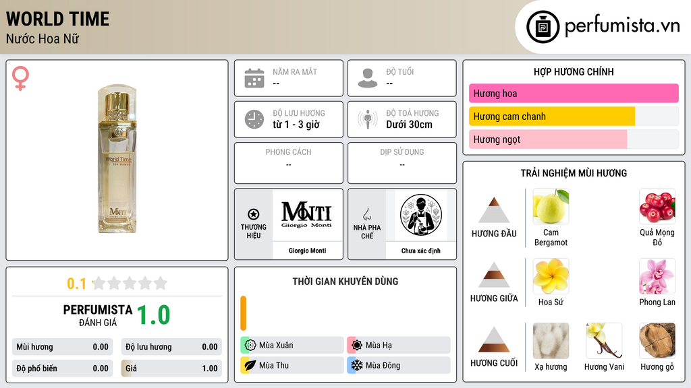Open the Hương gỗ note image
This screenshot has width=691, height=388.
click(x=657, y=340)
